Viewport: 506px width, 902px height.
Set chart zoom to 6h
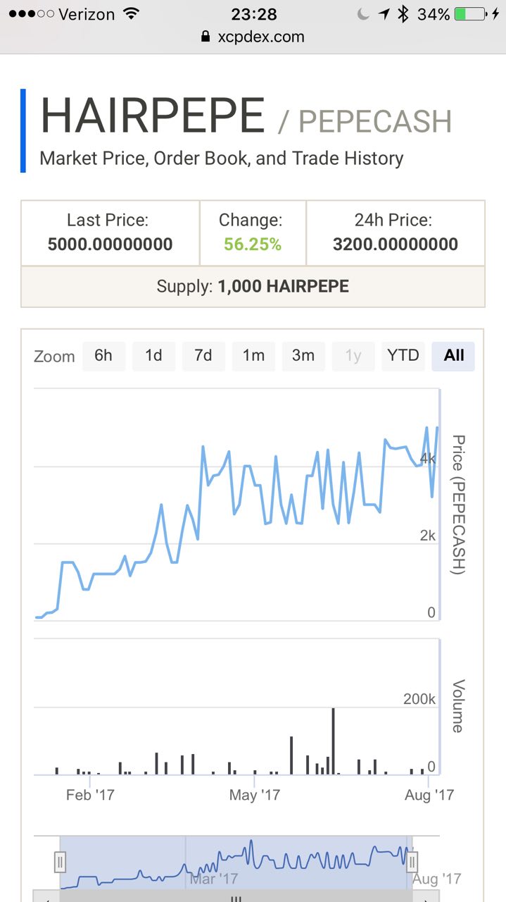coord(103,356)
